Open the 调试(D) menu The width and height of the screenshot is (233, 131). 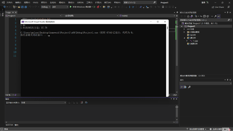click(x=62, y=2)
